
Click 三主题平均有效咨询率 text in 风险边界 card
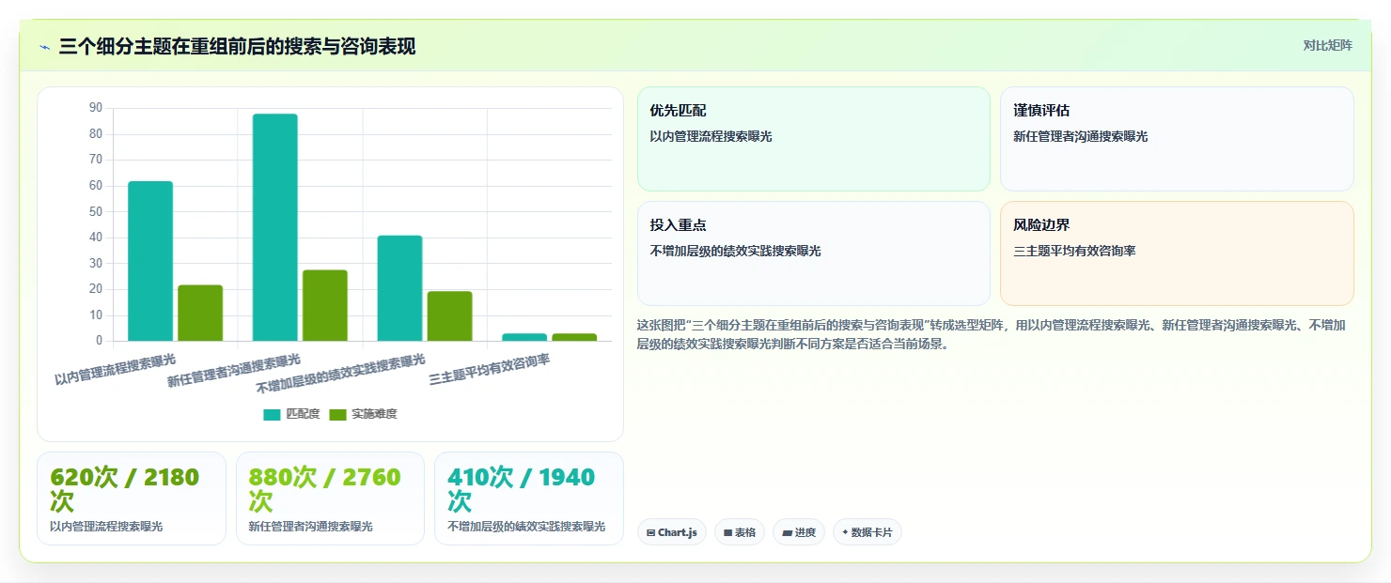[1074, 252]
